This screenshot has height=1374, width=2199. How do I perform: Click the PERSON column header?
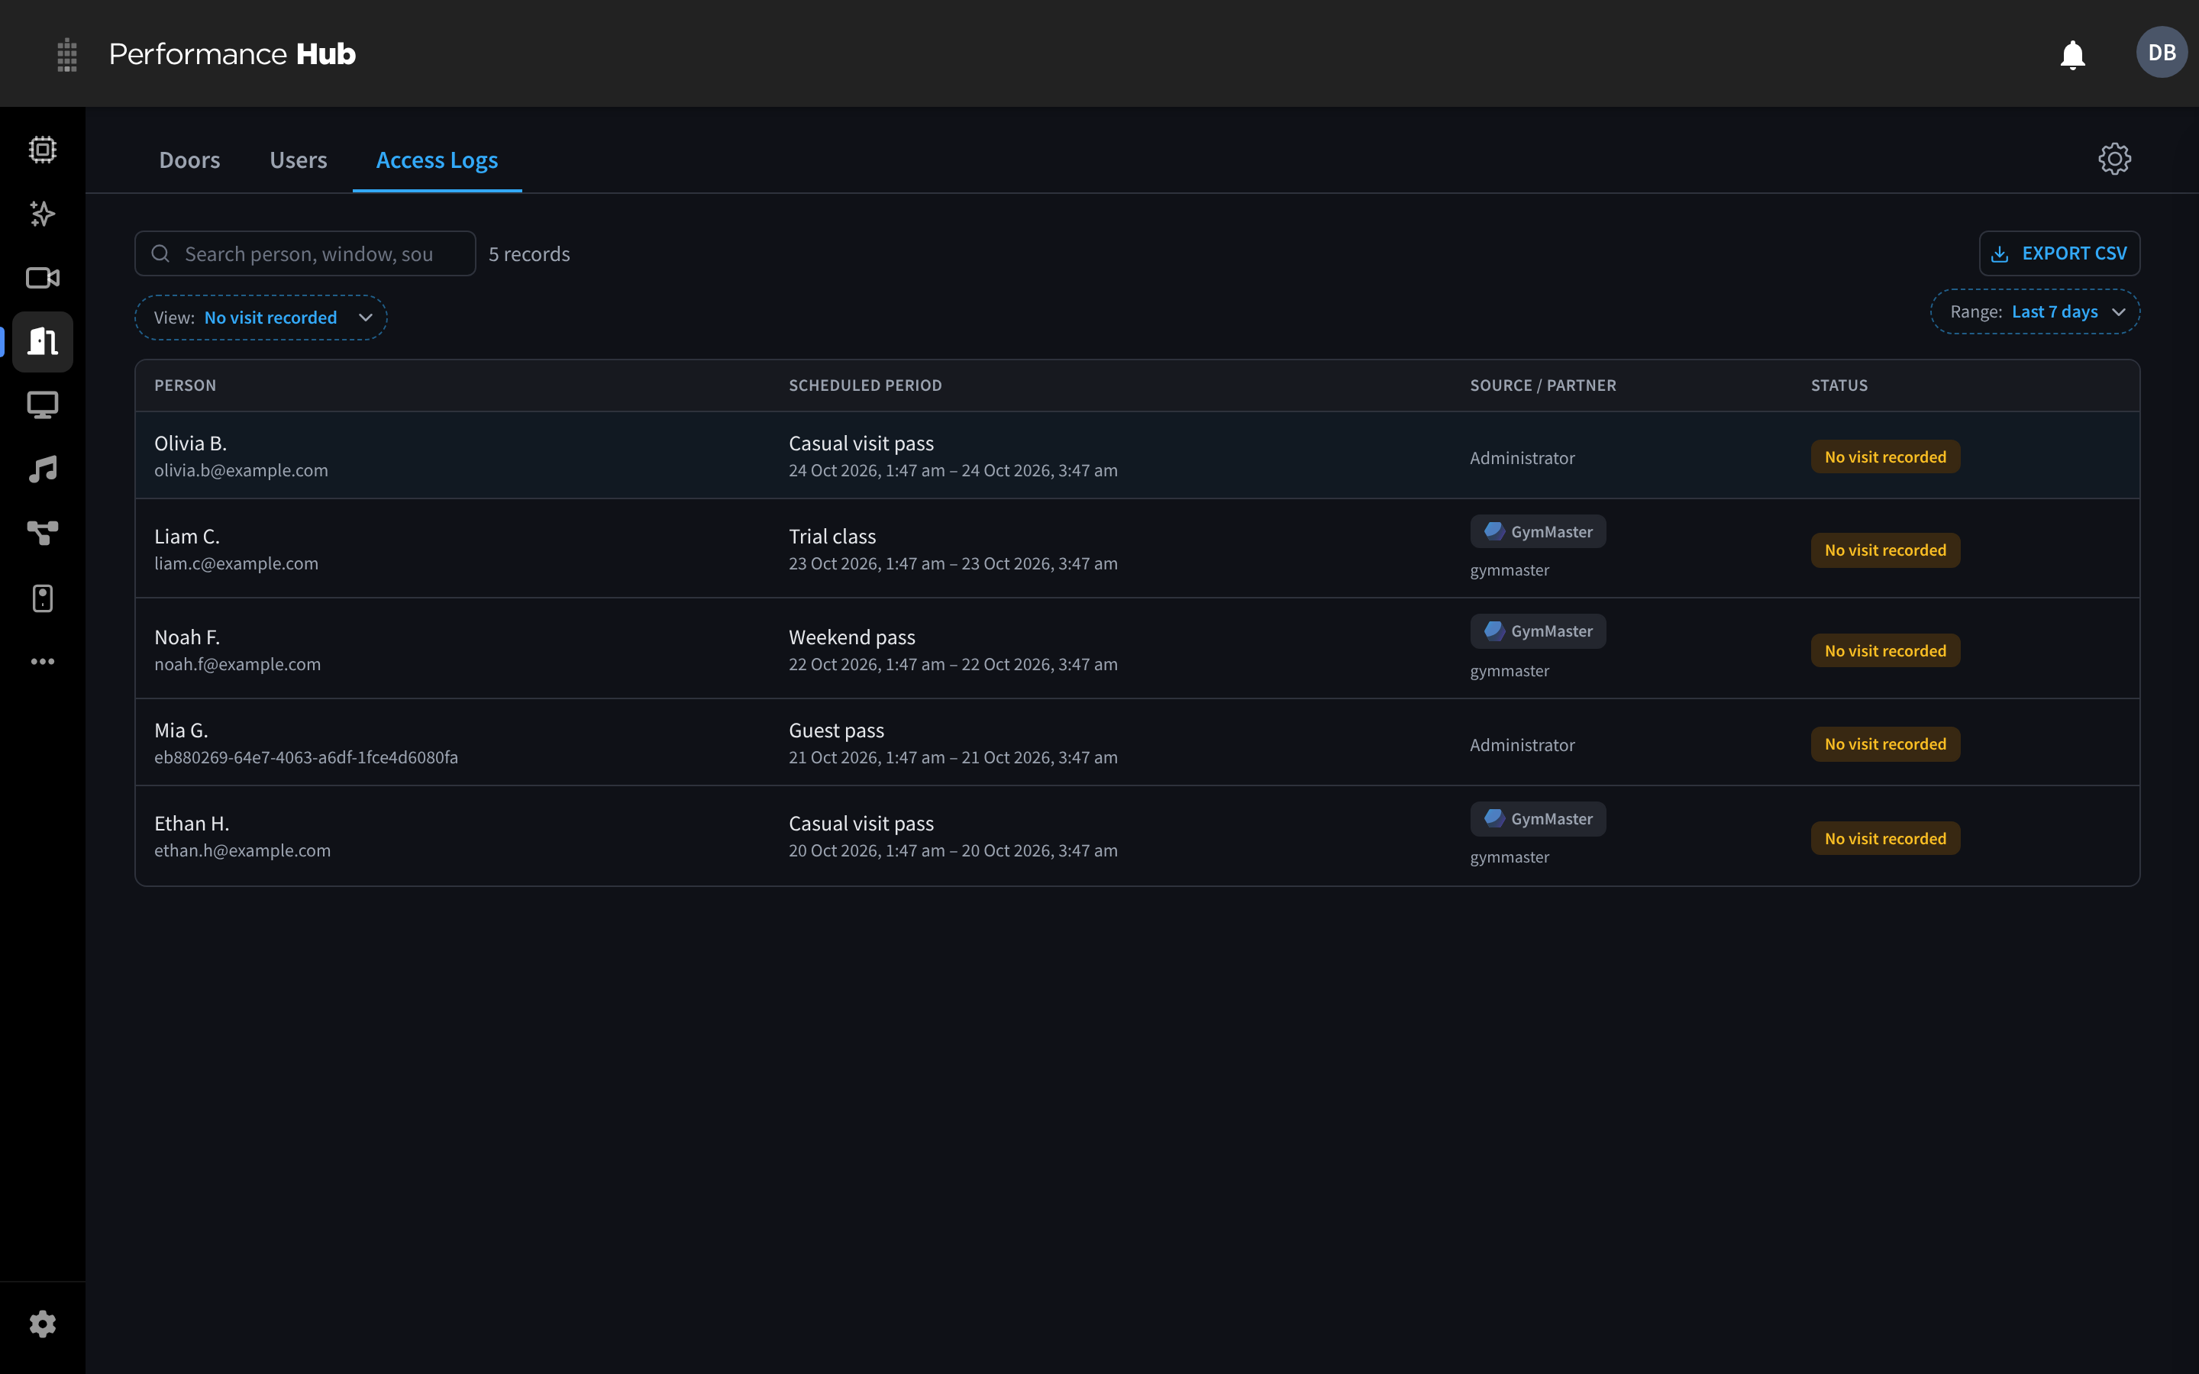coord(186,385)
